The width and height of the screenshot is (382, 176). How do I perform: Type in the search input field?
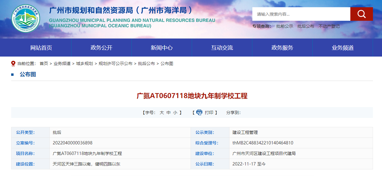click(301, 14)
